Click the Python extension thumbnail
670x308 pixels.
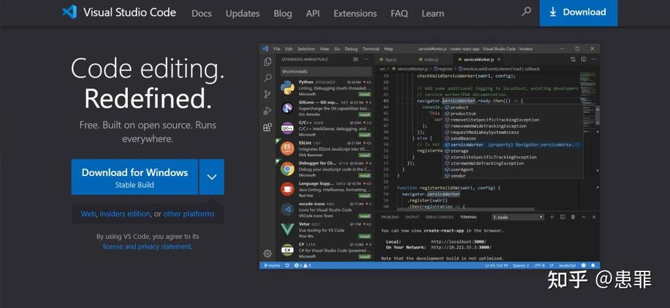pos(287,87)
